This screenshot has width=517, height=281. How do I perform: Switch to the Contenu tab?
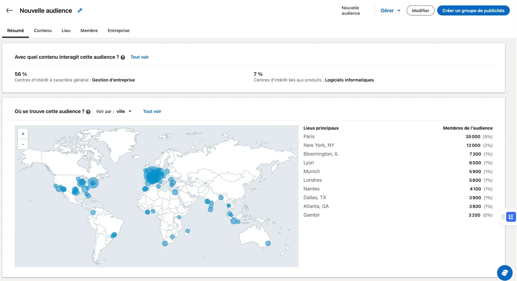click(43, 31)
